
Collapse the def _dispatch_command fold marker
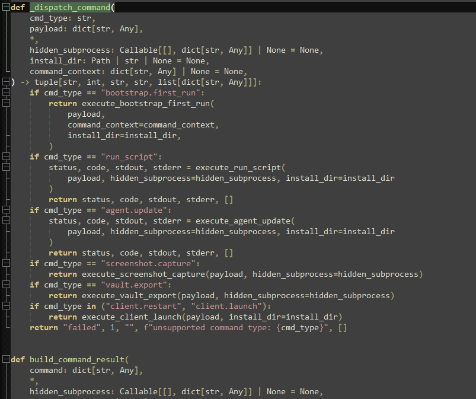[6, 7]
